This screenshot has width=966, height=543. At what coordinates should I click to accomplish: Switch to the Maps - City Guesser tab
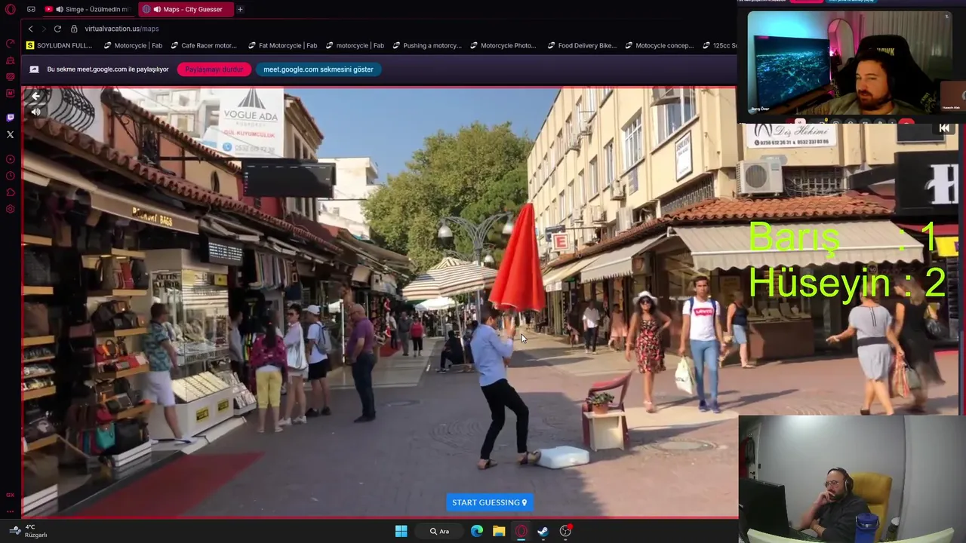[x=186, y=9]
